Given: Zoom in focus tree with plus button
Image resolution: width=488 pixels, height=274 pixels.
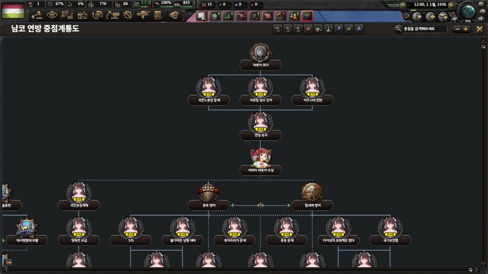Looking at the screenshot, I should (x=466, y=29).
